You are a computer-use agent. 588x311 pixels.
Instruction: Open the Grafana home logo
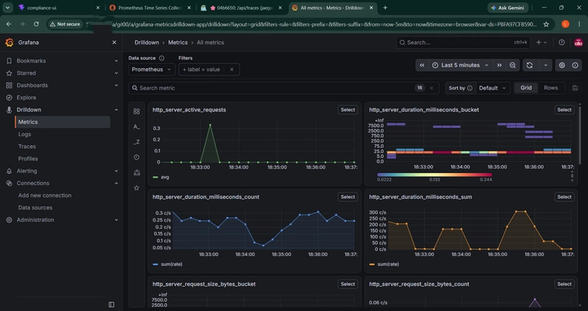(x=10, y=43)
